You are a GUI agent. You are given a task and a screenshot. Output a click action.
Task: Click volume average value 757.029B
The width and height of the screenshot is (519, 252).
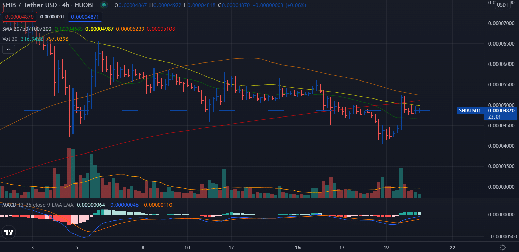(57, 39)
